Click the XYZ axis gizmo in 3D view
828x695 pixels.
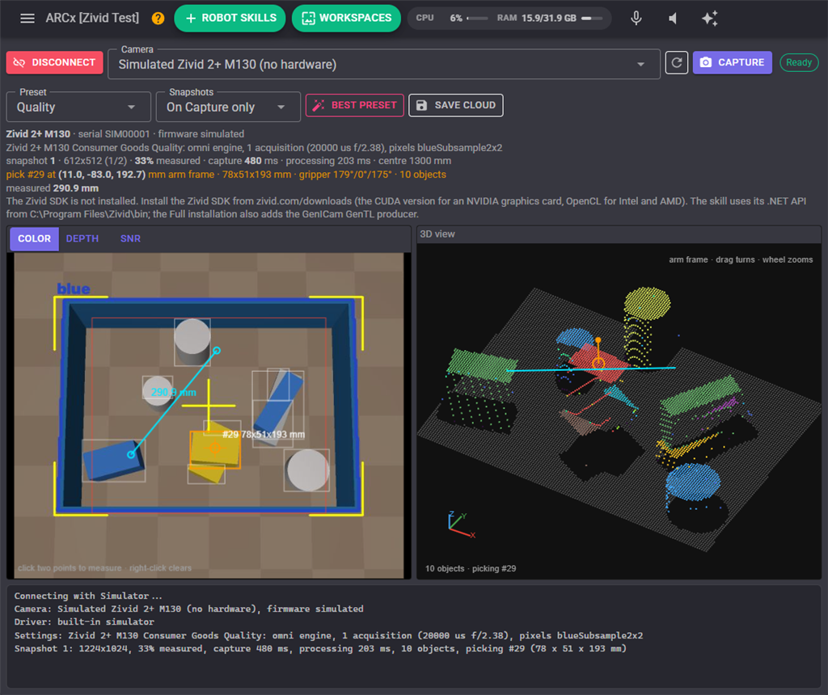coord(461,524)
